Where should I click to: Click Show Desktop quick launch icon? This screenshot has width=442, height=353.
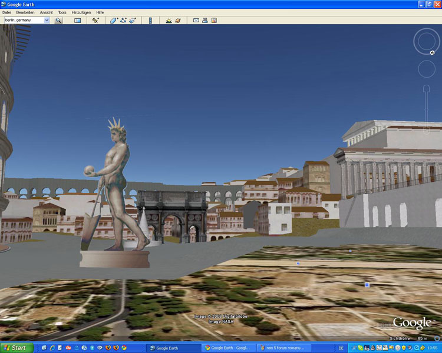click(44, 348)
